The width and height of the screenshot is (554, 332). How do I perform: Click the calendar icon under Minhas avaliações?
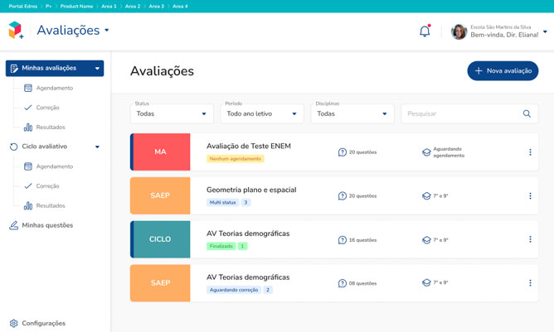coord(28,88)
